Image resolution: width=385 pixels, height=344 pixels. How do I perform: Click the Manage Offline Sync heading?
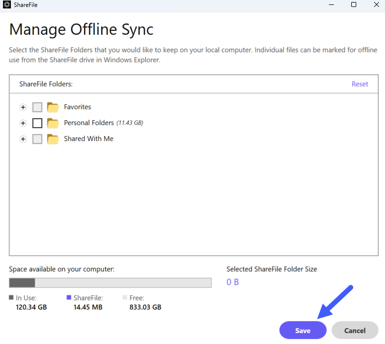[x=81, y=30]
